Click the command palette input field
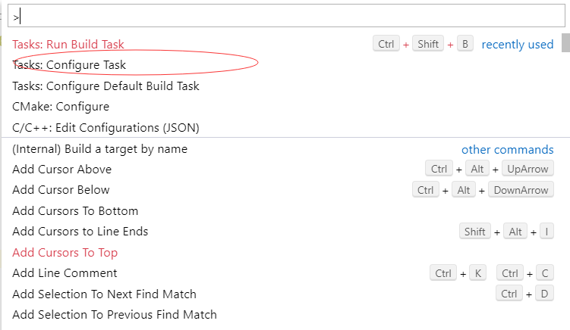 point(286,16)
